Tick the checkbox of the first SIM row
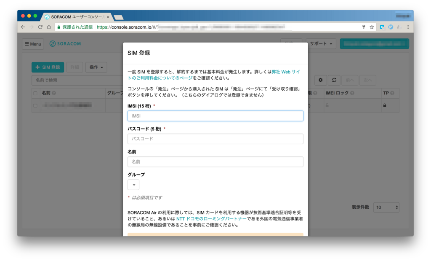Viewport: 431px width, 261px height. coord(35,105)
